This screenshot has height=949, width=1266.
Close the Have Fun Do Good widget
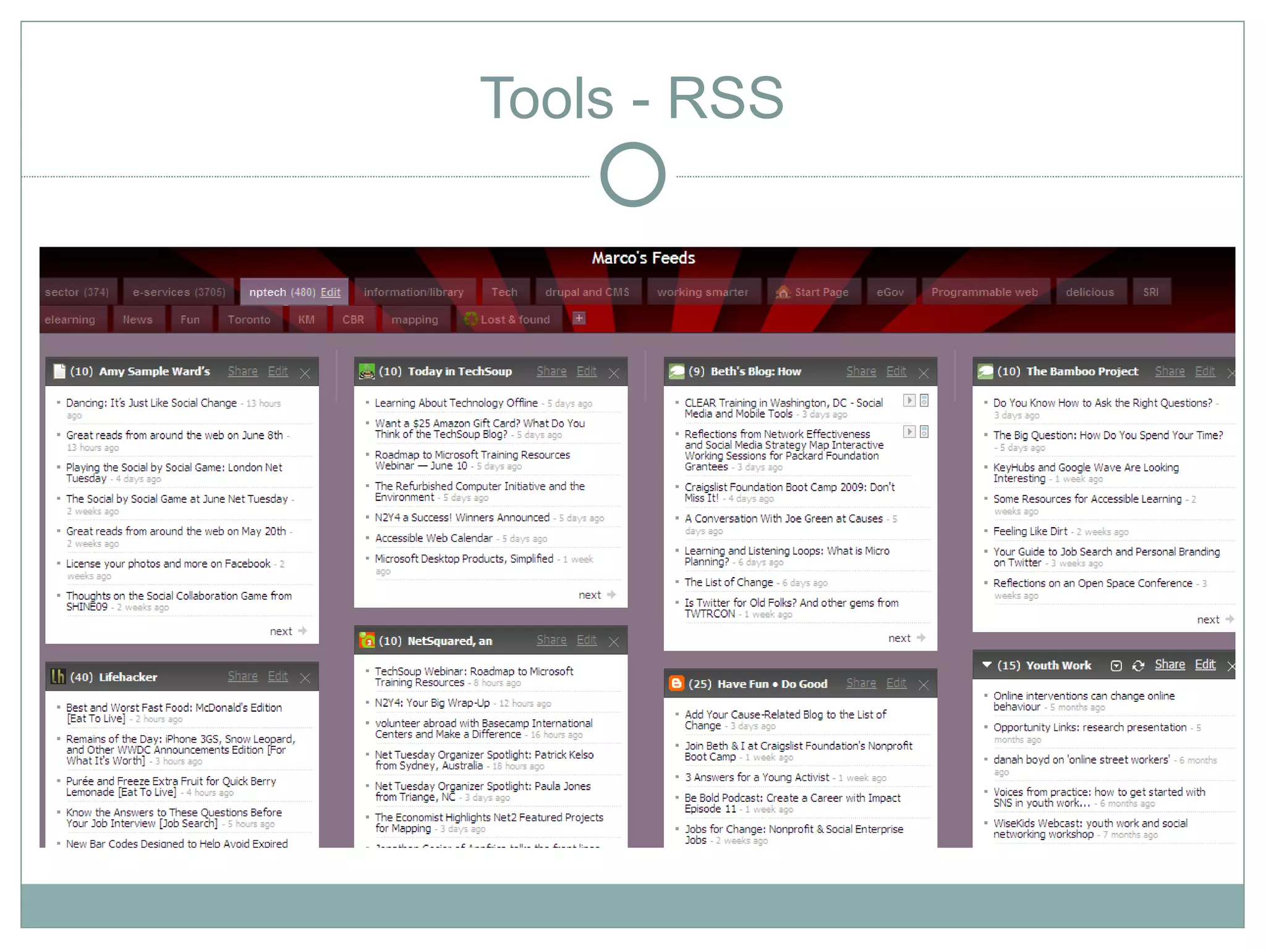tap(924, 685)
